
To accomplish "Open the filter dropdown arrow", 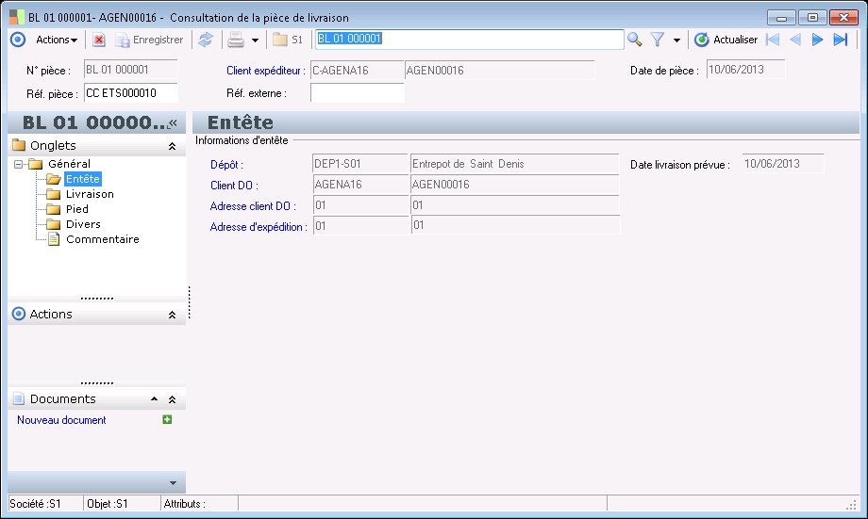I will point(676,41).
